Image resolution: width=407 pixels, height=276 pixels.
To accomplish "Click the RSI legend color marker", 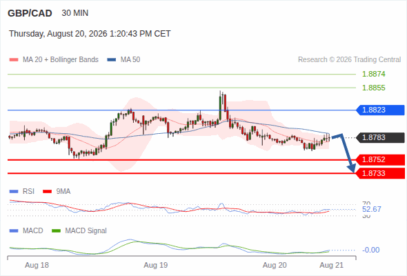I will (14, 192).
